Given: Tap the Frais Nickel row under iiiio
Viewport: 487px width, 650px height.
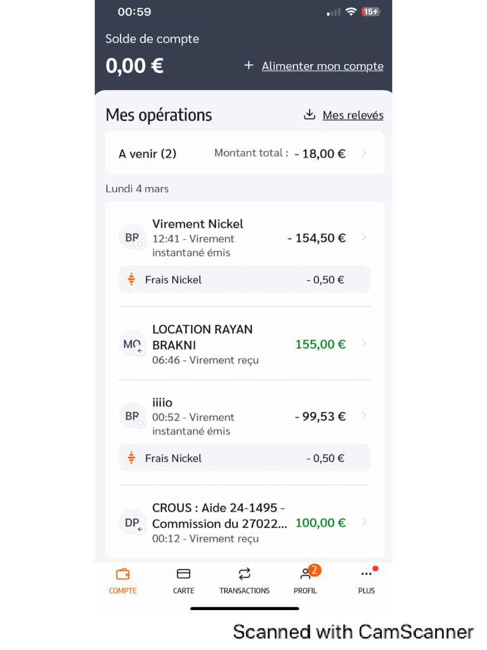Looking at the screenshot, I should (244, 458).
